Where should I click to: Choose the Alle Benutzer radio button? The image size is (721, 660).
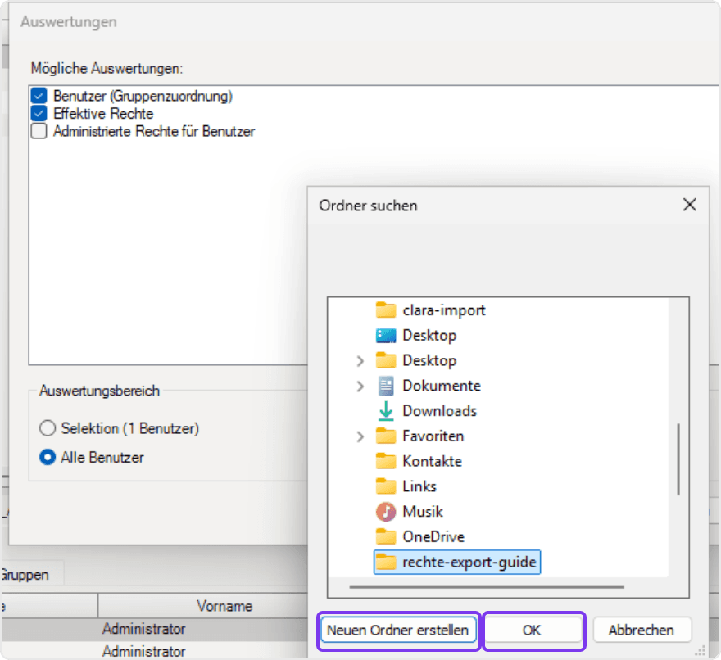point(48,457)
